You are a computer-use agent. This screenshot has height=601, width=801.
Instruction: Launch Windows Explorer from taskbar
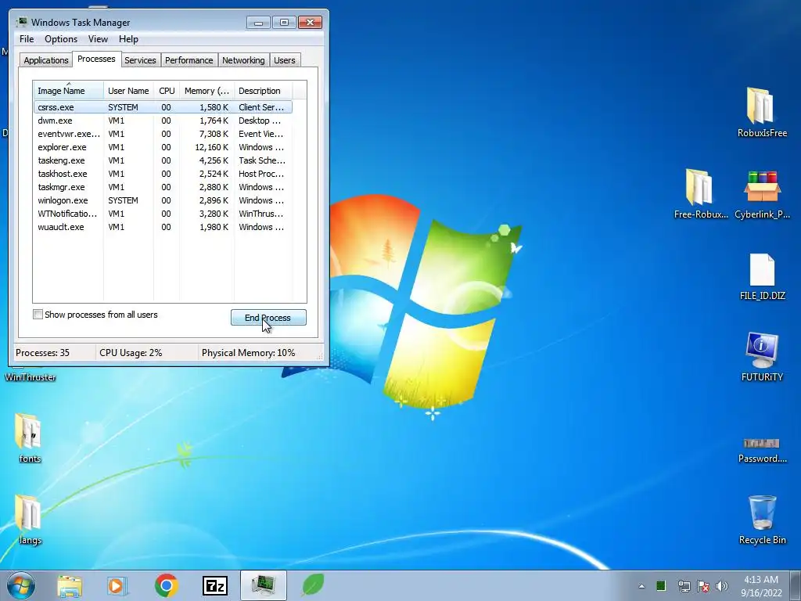70,585
